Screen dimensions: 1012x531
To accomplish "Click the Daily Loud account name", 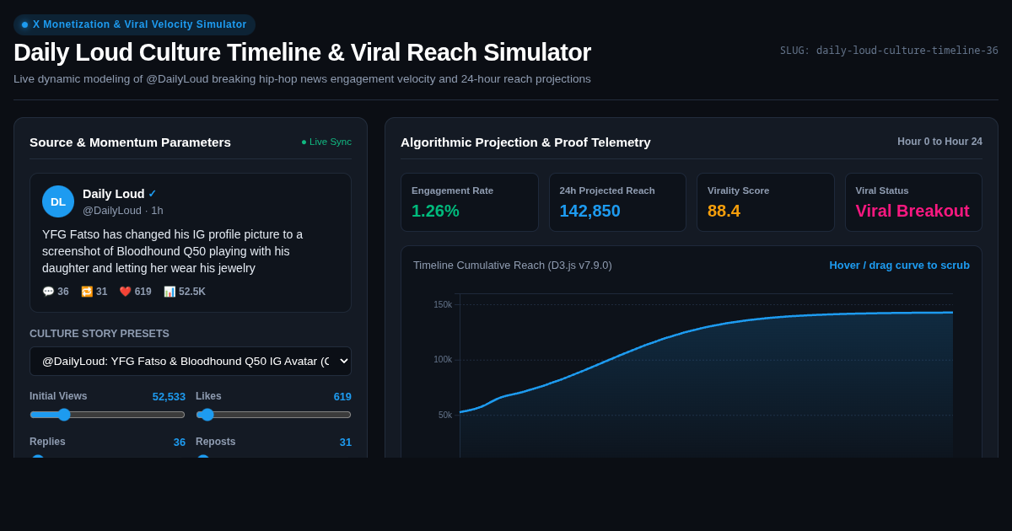I will pyautogui.click(x=114, y=194).
